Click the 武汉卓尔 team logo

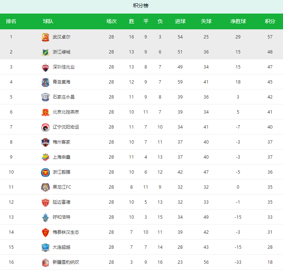pyautogui.click(x=45, y=37)
